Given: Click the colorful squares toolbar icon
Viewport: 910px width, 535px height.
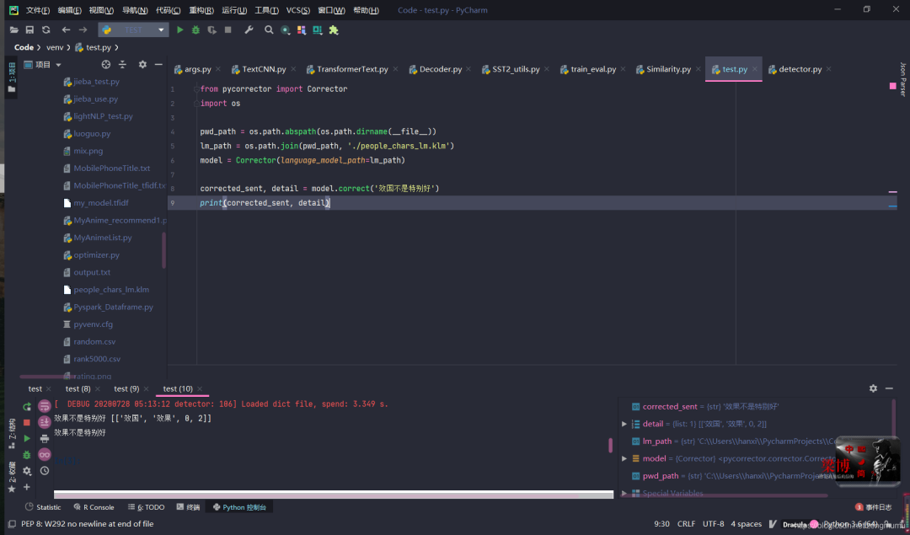Looking at the screenshot, I should click(301, 29).
